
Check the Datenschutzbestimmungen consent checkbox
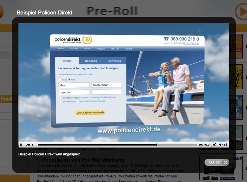click(60, 102)
